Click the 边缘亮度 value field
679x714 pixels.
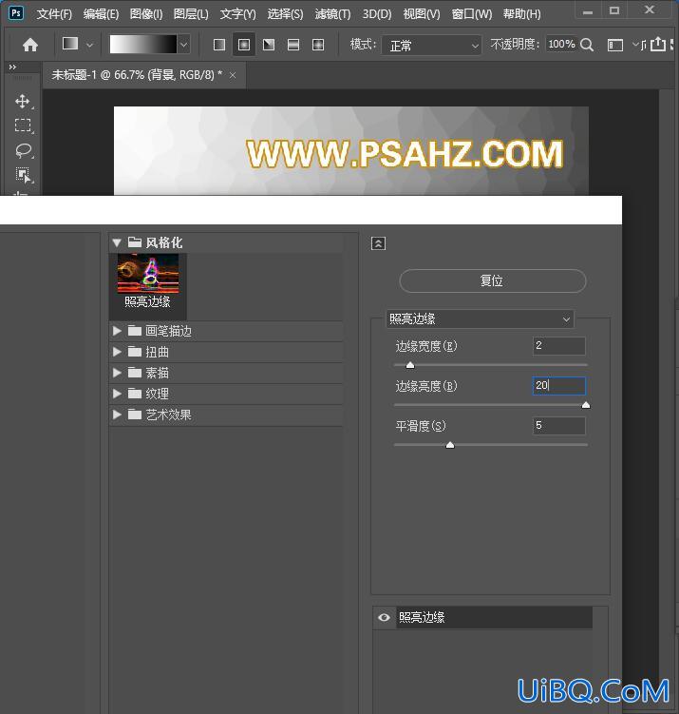coord(559,386)
